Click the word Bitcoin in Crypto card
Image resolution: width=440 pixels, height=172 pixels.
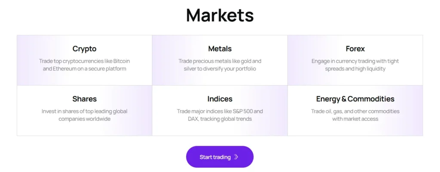120,61
